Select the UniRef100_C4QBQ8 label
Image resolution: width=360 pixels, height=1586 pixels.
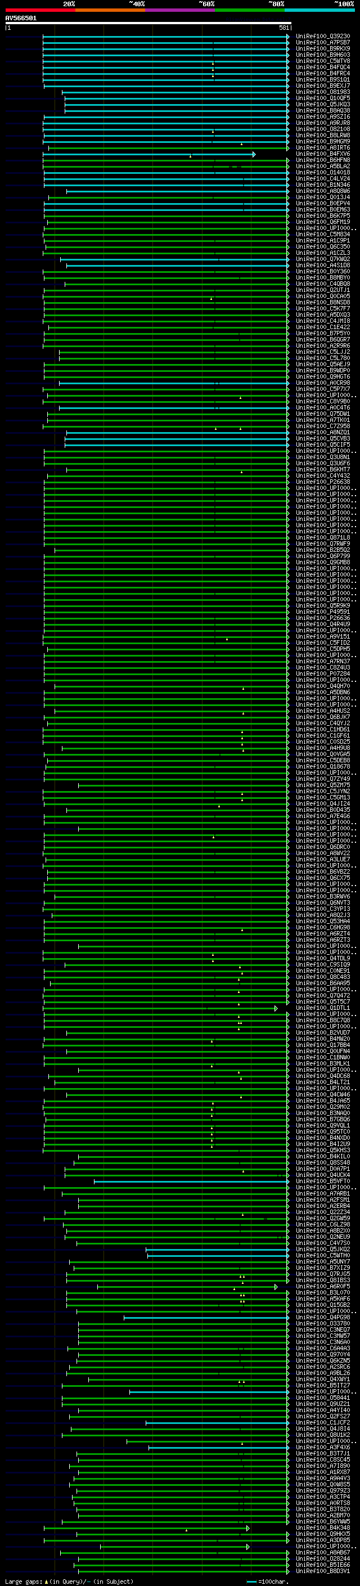[x=323, y=284]
